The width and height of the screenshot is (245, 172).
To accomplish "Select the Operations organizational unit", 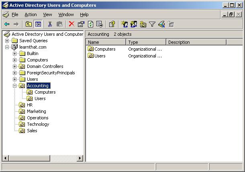I will pos(38,118).
